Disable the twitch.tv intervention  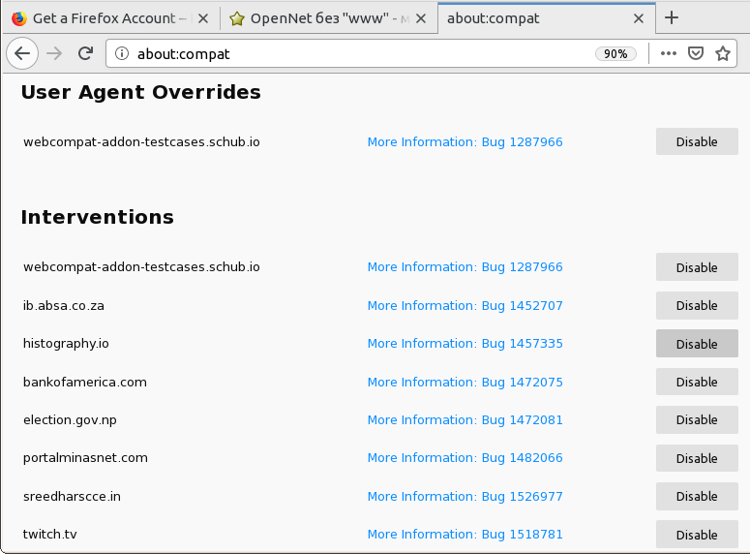click(x=697, y=535)
